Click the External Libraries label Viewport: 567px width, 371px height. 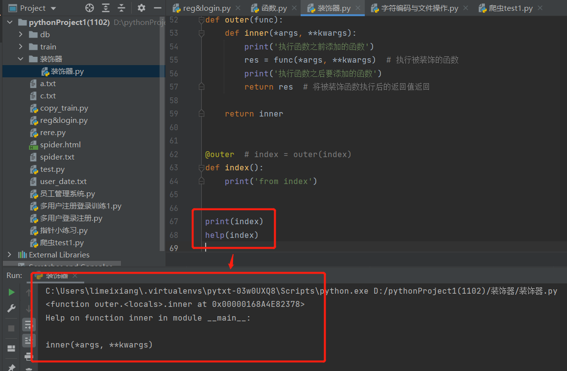pos(59,255)
